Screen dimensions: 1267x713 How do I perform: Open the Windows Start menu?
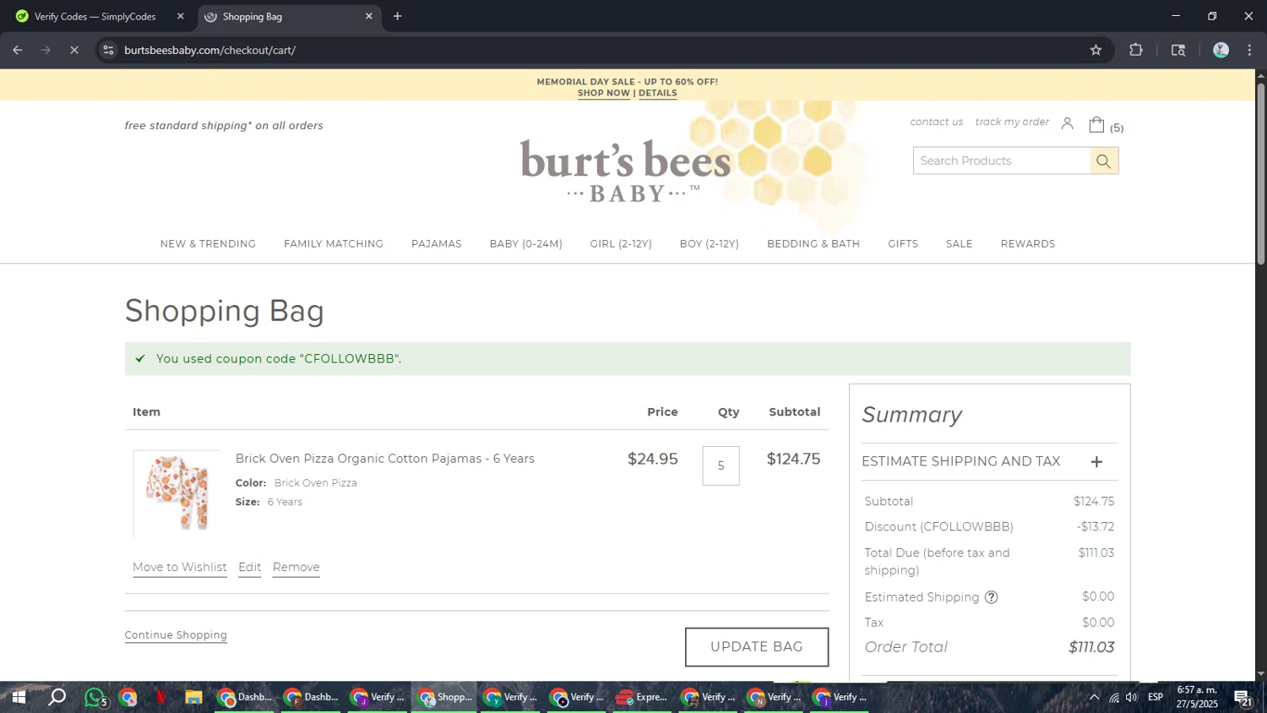(19, 698)
